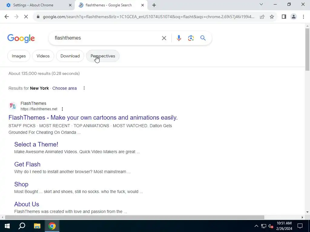Share this page from address bar

click(262, 17)
